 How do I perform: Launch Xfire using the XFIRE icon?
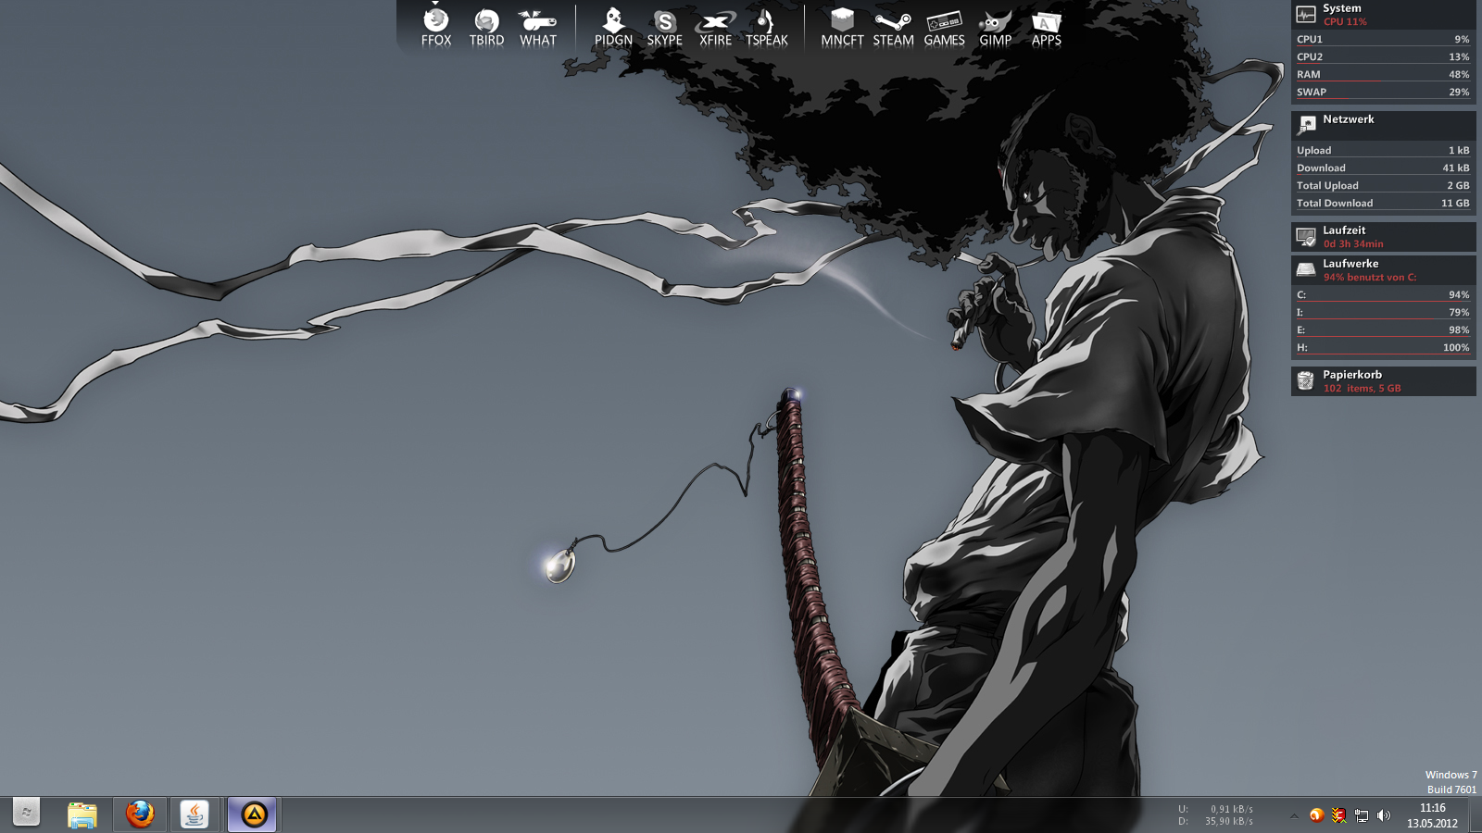(x=715, y=27)
